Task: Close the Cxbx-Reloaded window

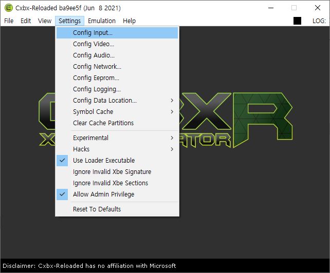Action: coord(318,8)
